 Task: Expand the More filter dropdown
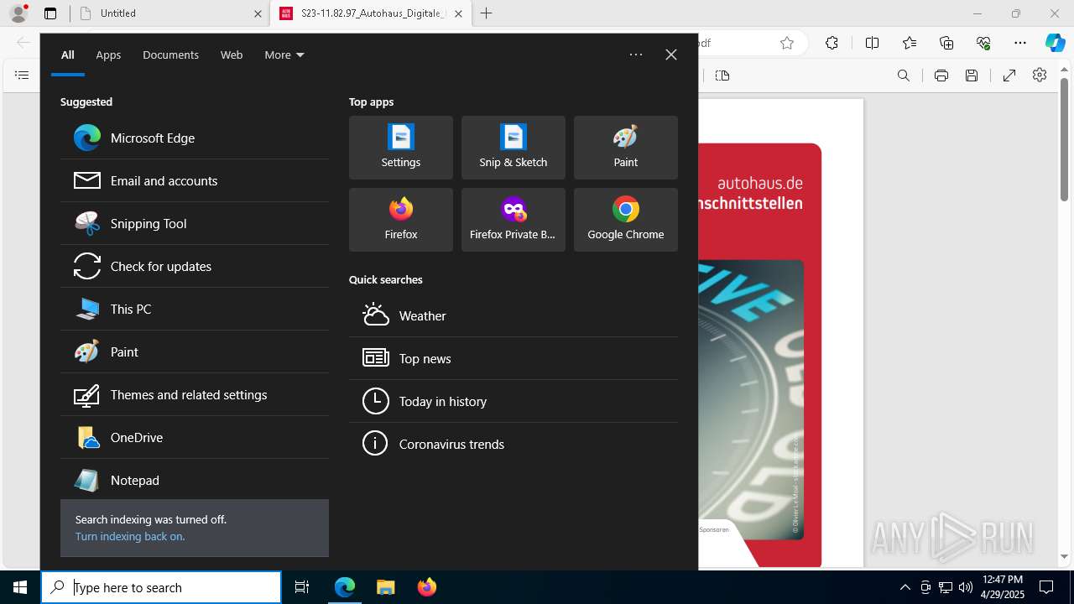[284, 55]
